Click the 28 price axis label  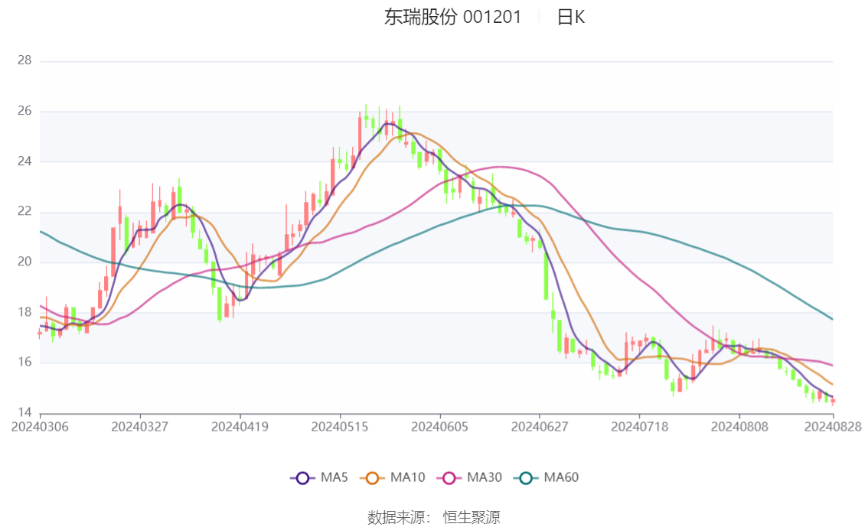(x=24, y=60)
